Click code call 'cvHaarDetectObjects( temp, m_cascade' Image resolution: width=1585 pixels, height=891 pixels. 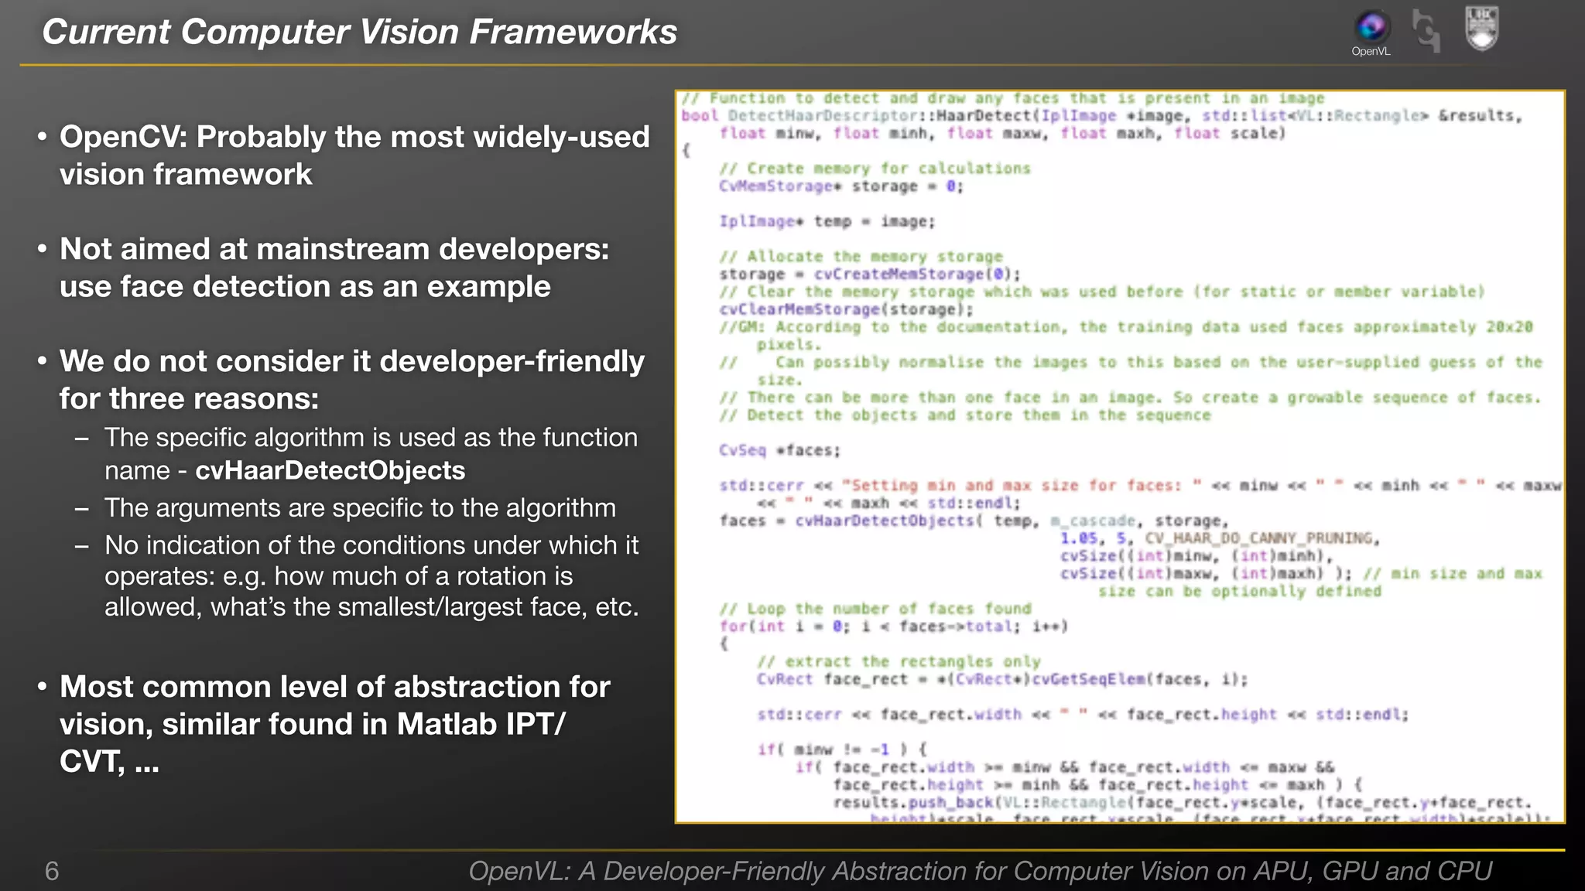point(965,521)
